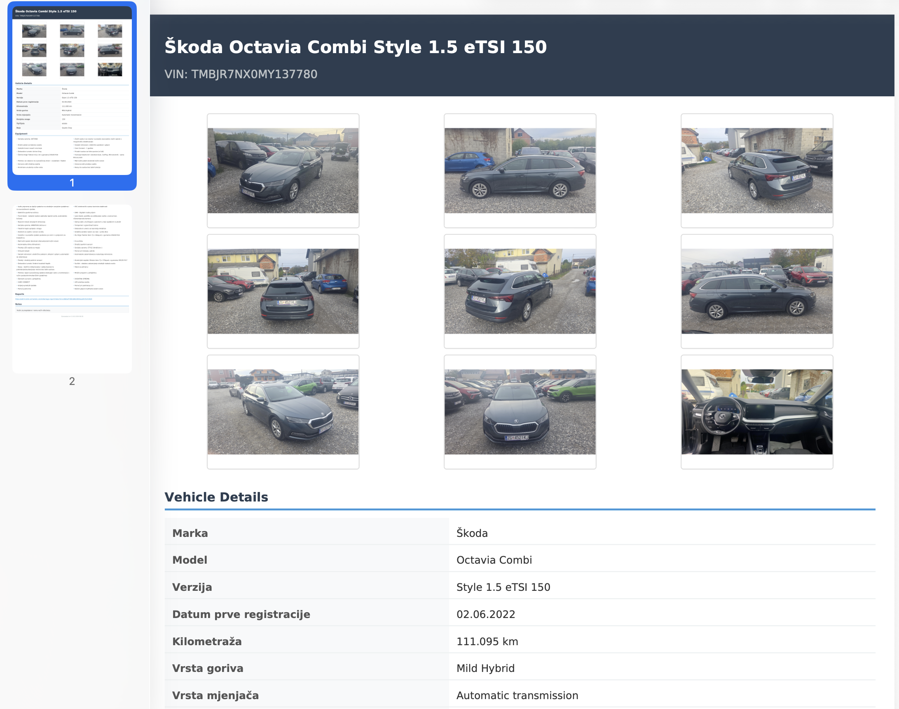Click the front-right photo with the green car behind
Image resolution: width=899 pixels, height=709 pixels.
[283, 412]
